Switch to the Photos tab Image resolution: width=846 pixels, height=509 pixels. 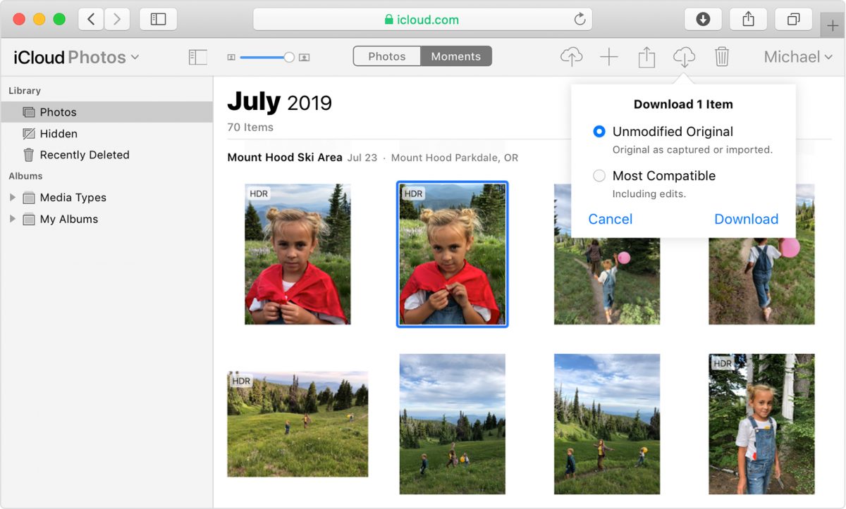tap(387, 56)
